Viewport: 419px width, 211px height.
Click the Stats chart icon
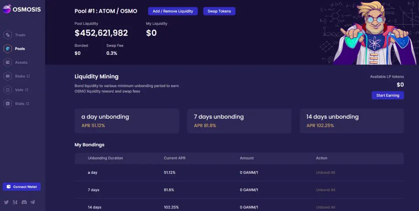[8, 103]
